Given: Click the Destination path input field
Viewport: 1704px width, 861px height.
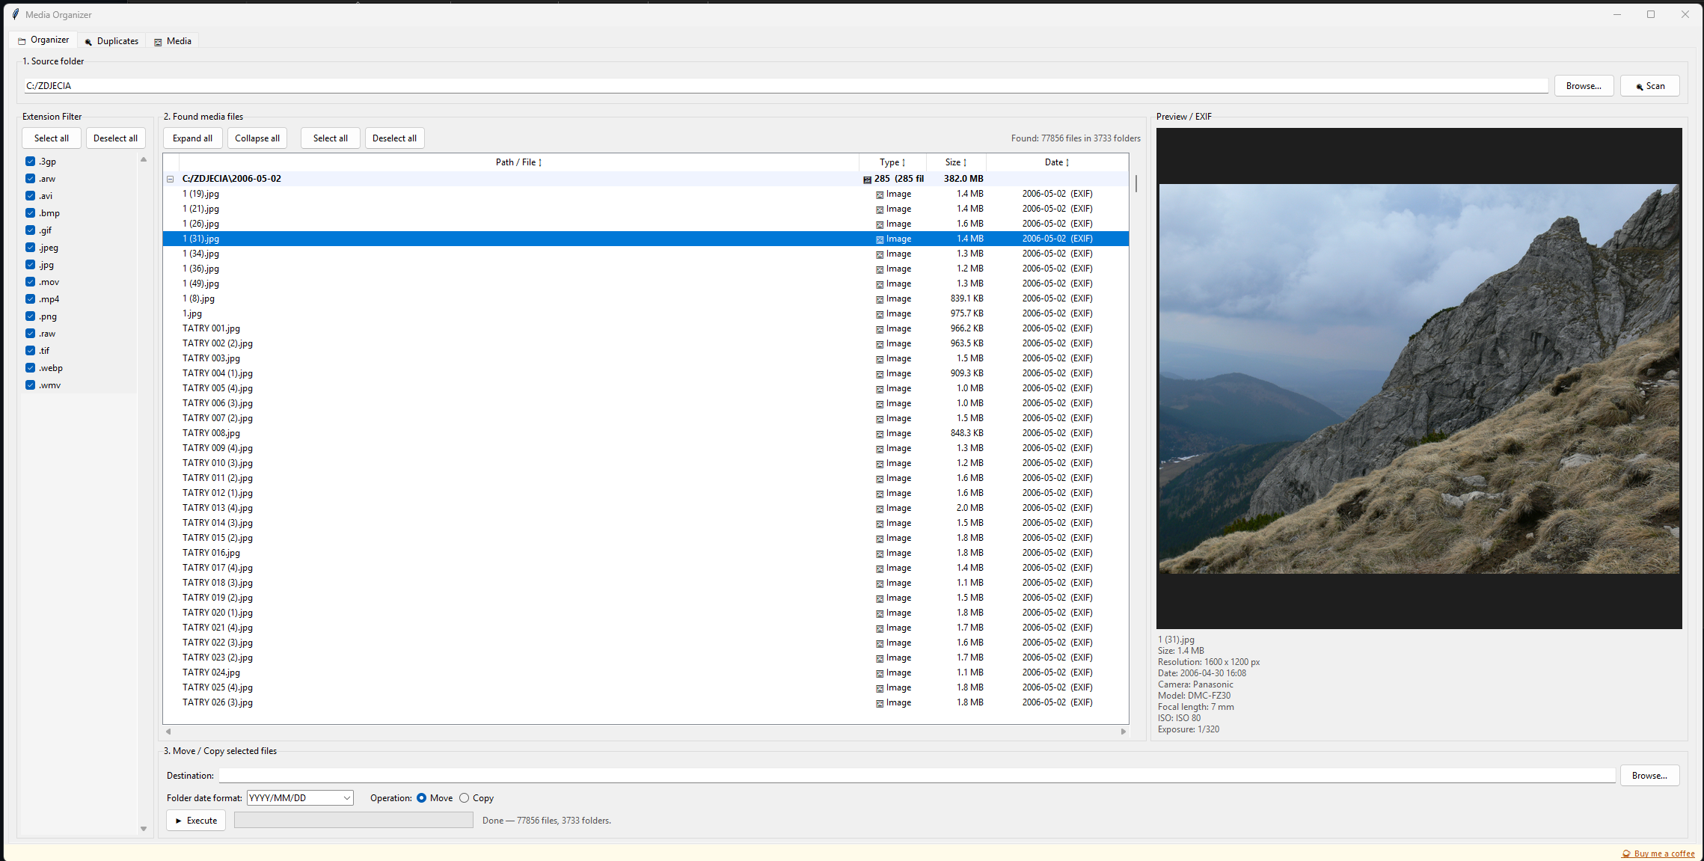Looking at the screenshot, I should 916,776.
